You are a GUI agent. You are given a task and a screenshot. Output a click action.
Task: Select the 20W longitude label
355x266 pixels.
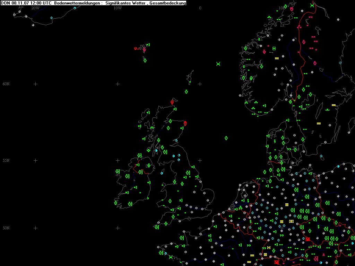(x=35, y=8)
